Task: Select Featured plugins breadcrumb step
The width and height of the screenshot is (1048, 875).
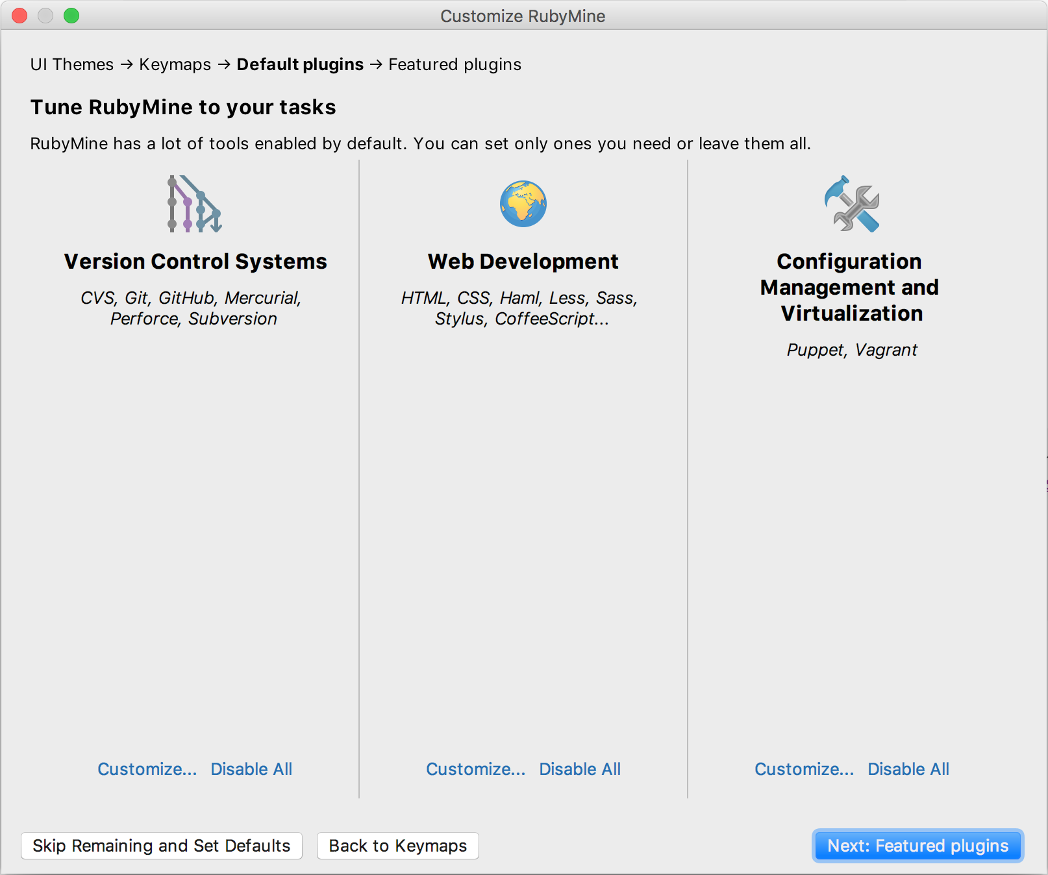Action: click(455, 64)
